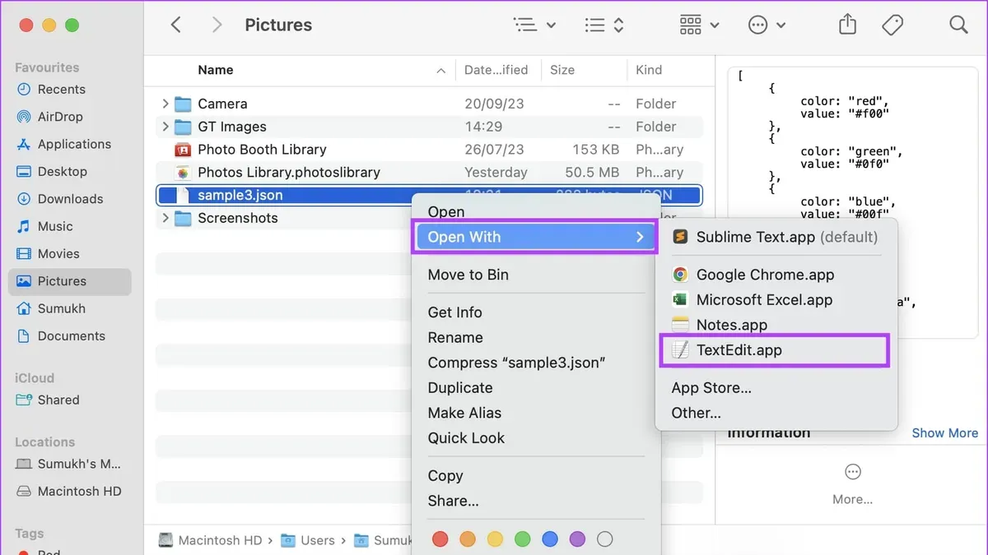Expand the Screenshots folder
This screenshot has width=988, height=555.
pyautogui.click(x=165, y=218)
